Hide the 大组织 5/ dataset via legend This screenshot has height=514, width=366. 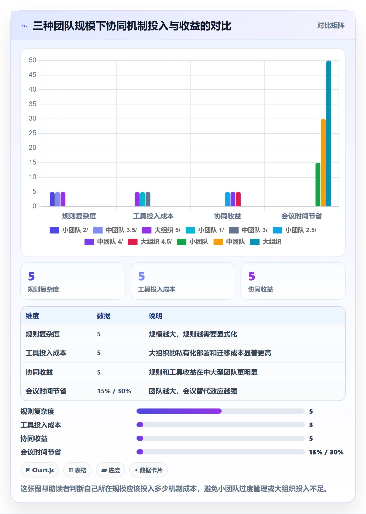pos(161,230)
